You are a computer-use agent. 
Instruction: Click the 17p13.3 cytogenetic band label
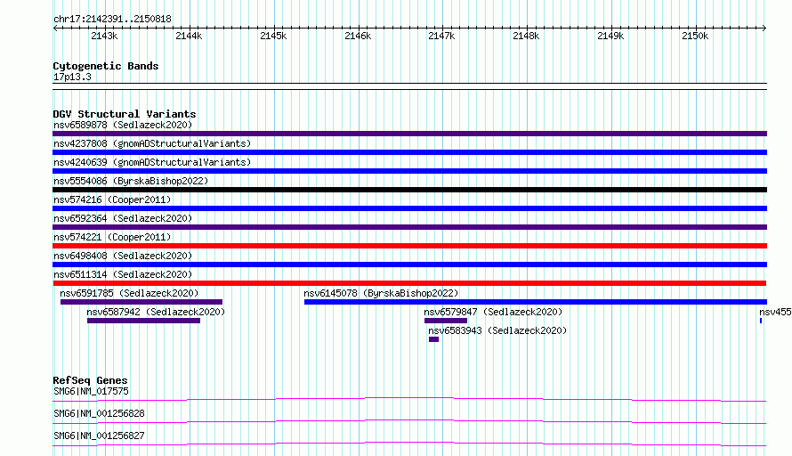coord(72,77)
